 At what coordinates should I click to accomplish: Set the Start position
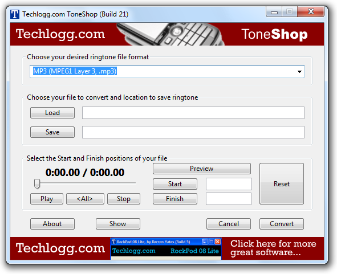tap(175, 184)
